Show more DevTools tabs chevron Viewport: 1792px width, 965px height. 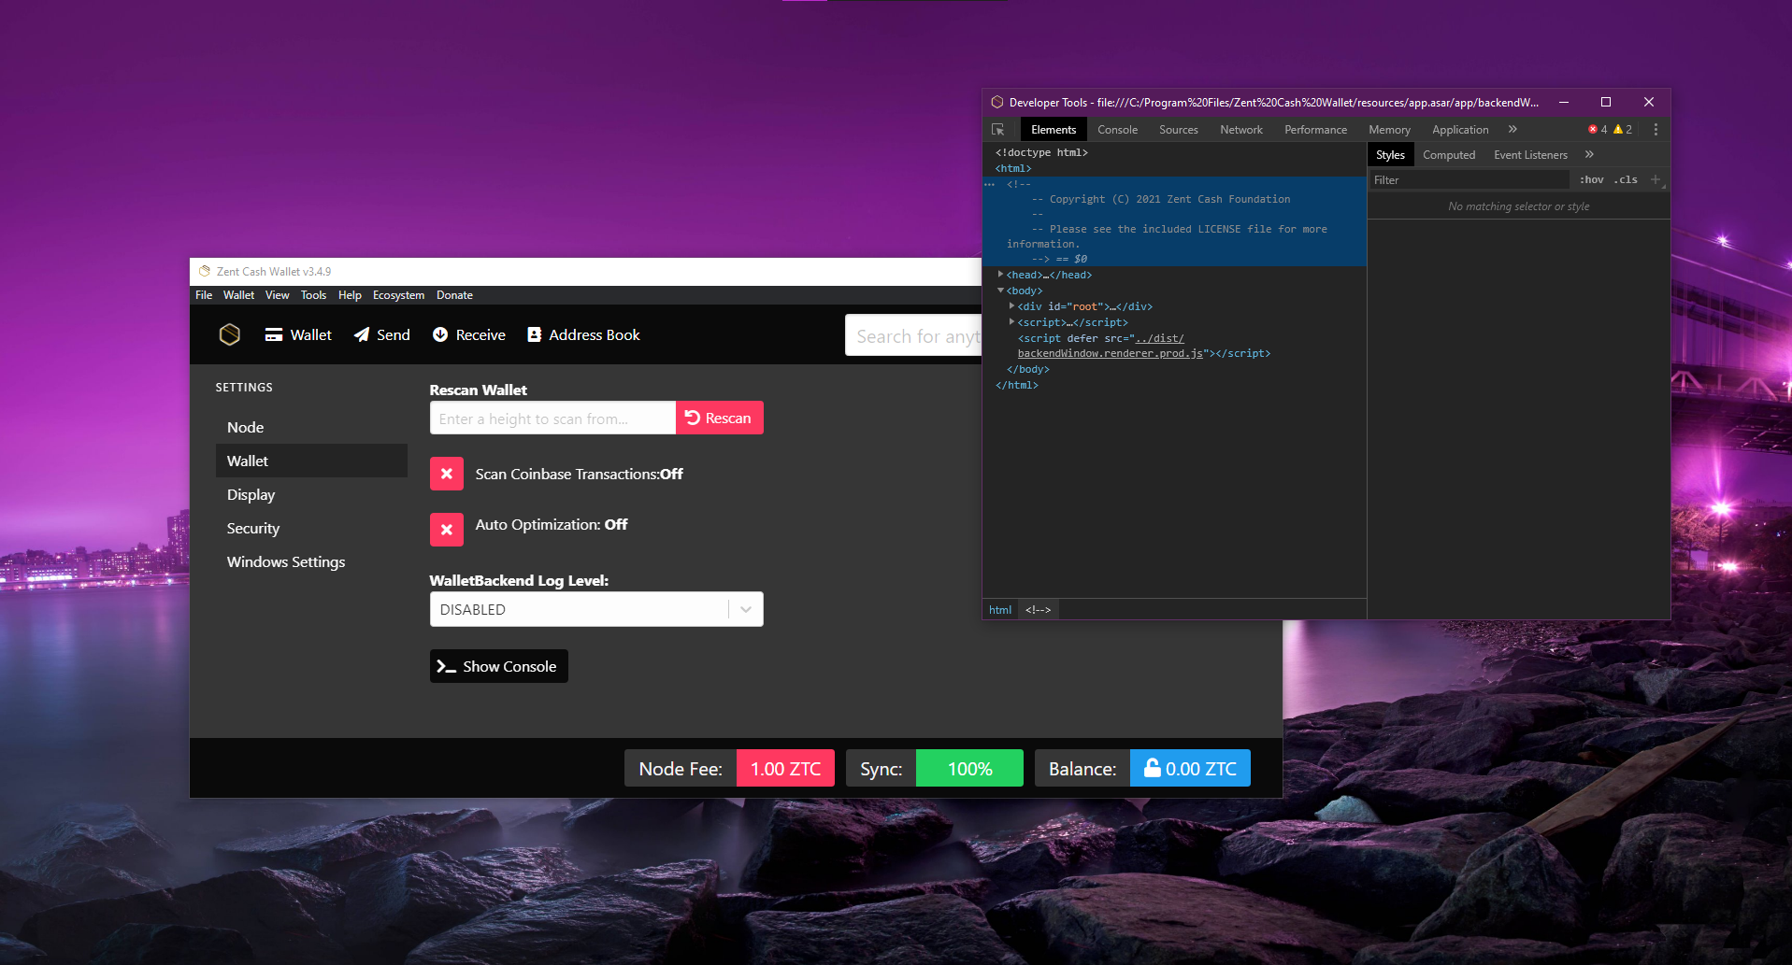pyautogui.click(x=1512, y=129)
